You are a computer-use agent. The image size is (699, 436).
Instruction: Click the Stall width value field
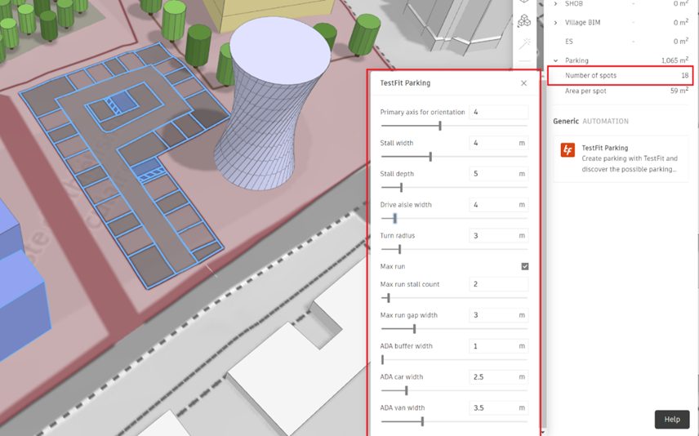[x=498, y=143]
